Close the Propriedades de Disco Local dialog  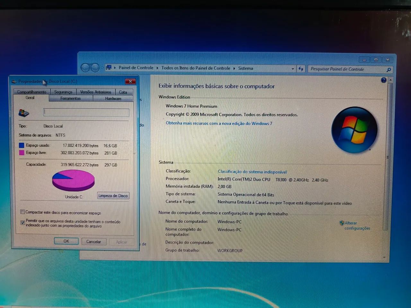click(130, 81)
